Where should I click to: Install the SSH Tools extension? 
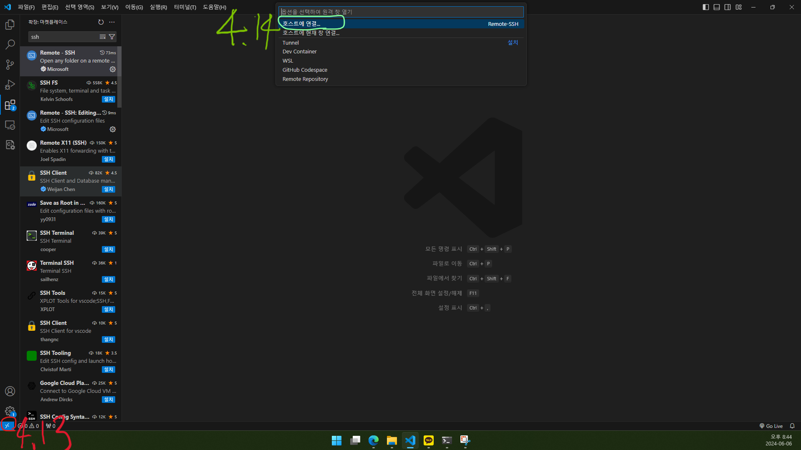109,309
